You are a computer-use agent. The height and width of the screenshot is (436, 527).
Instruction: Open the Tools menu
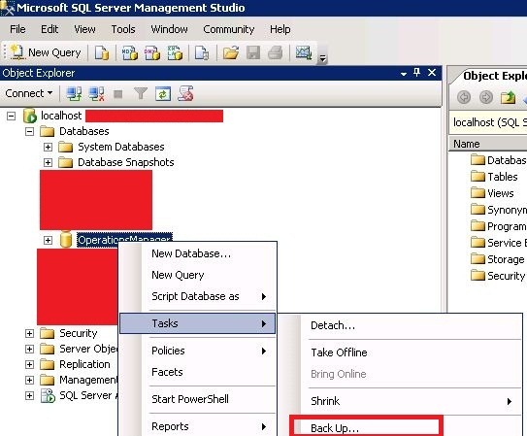(123, 29)
